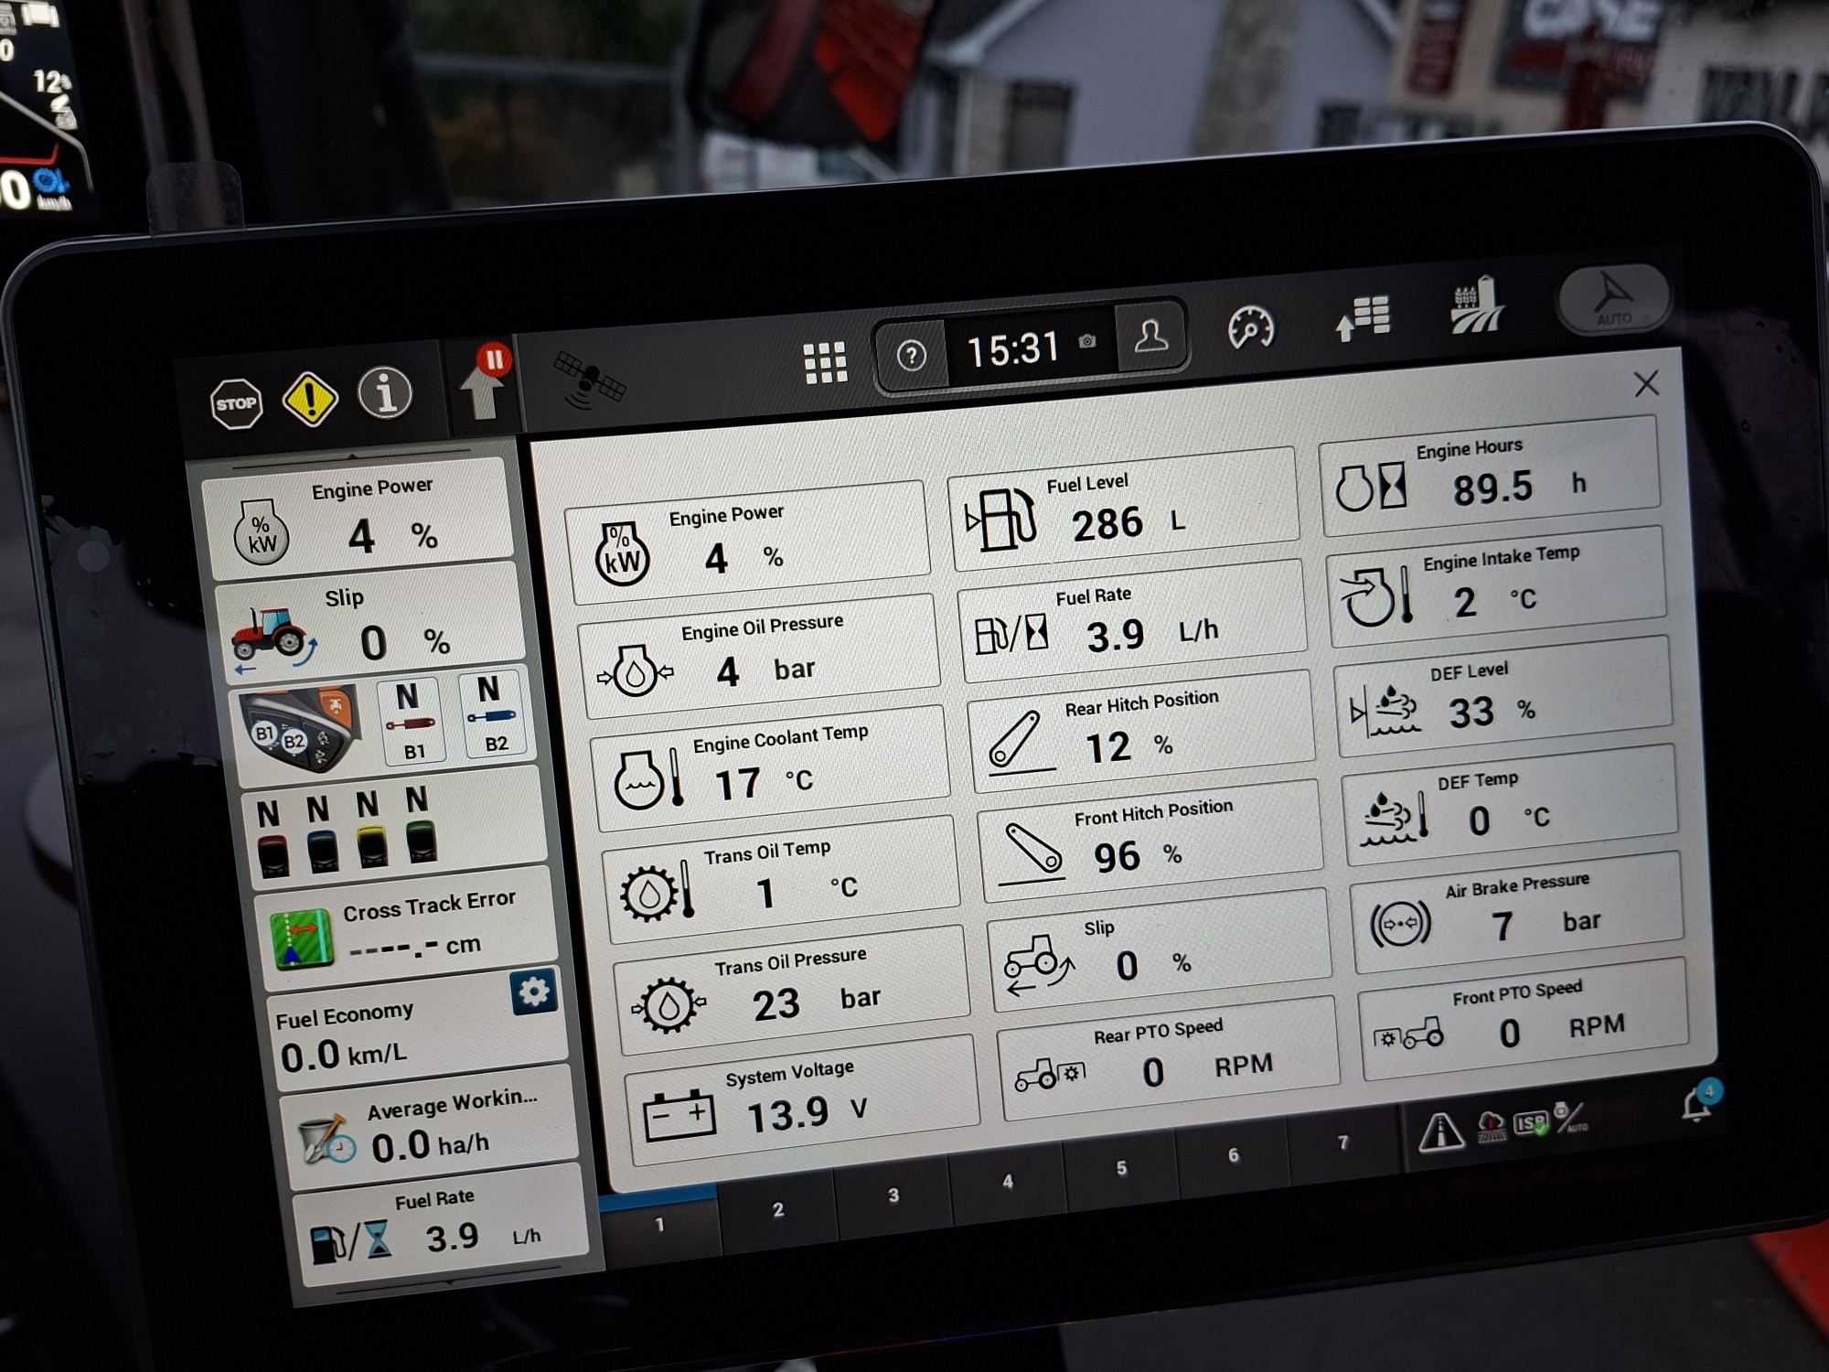Switch to run screen tab 2
The image size is (1829, 1372).
777,1210
